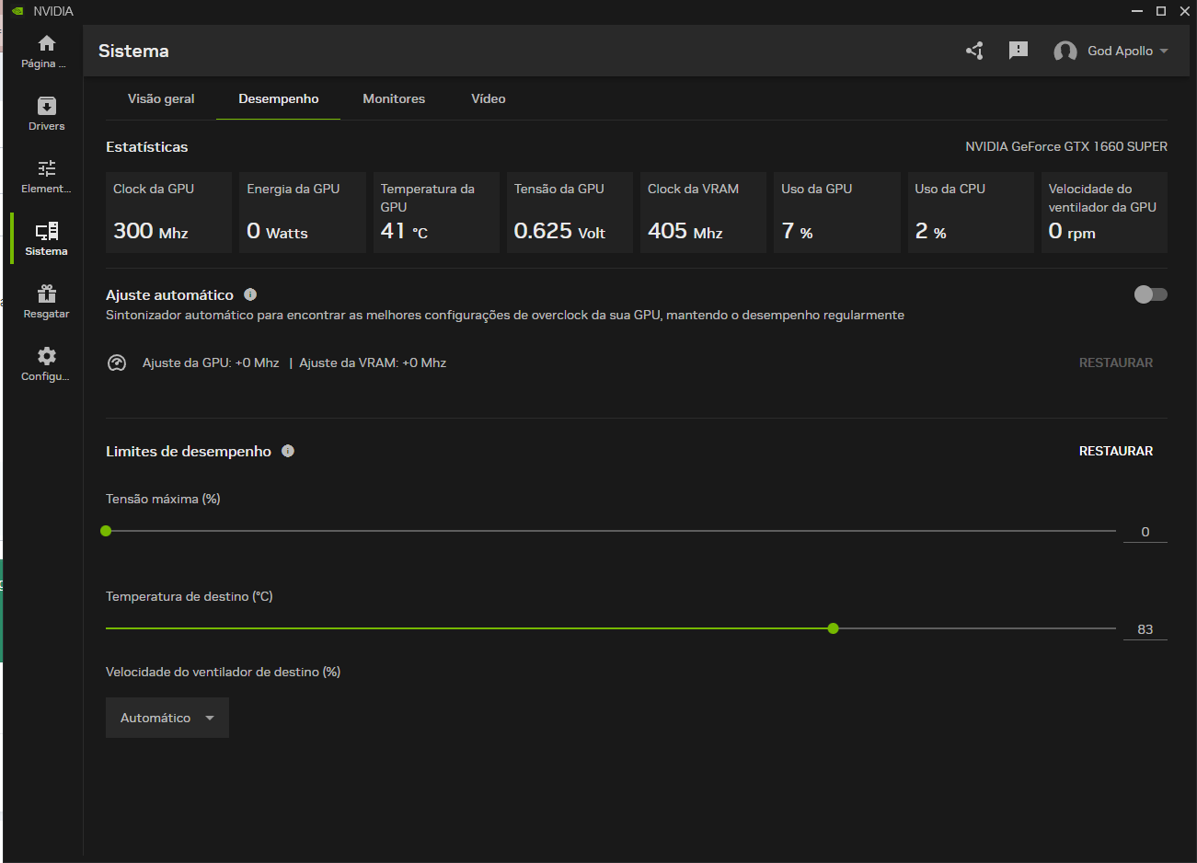Click the Clock da VRAM 405 Mhz card
Image resolution: width=1197 pixels, height=863 pixels.
pyautogui.click(x=703, y=213)
